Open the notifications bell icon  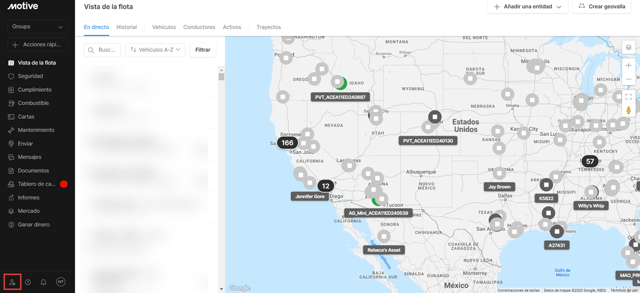[43, 282]
